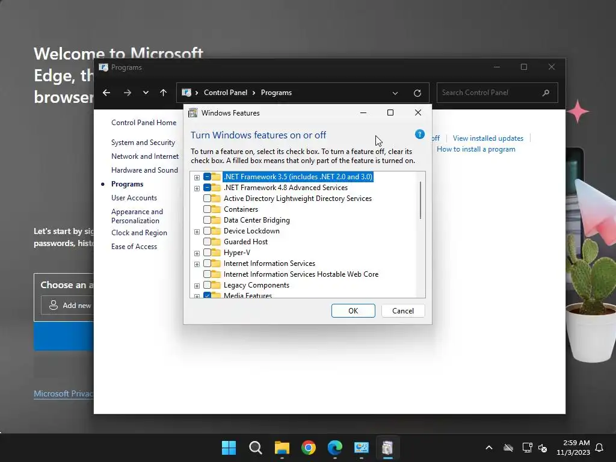616x462 pixels.
Task: Tick the Device Lockdown checkbox
Action: pos(207,231)
